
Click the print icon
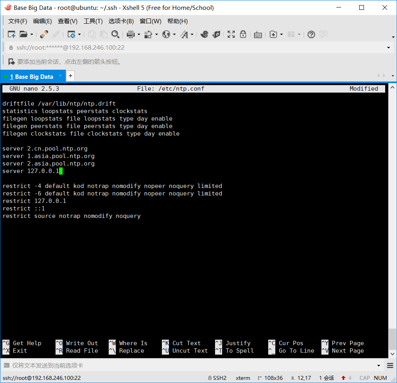(x=131, y=34)
